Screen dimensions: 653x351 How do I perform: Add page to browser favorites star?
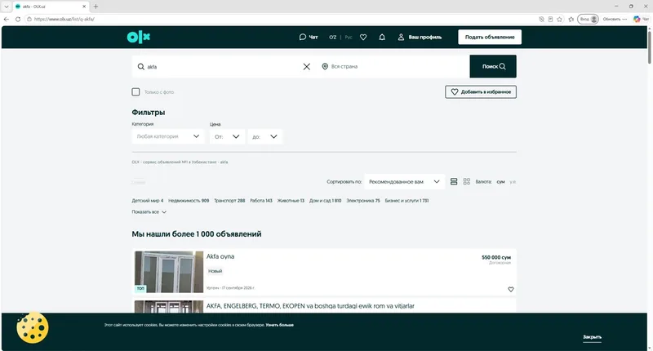[x=559, y=19]
